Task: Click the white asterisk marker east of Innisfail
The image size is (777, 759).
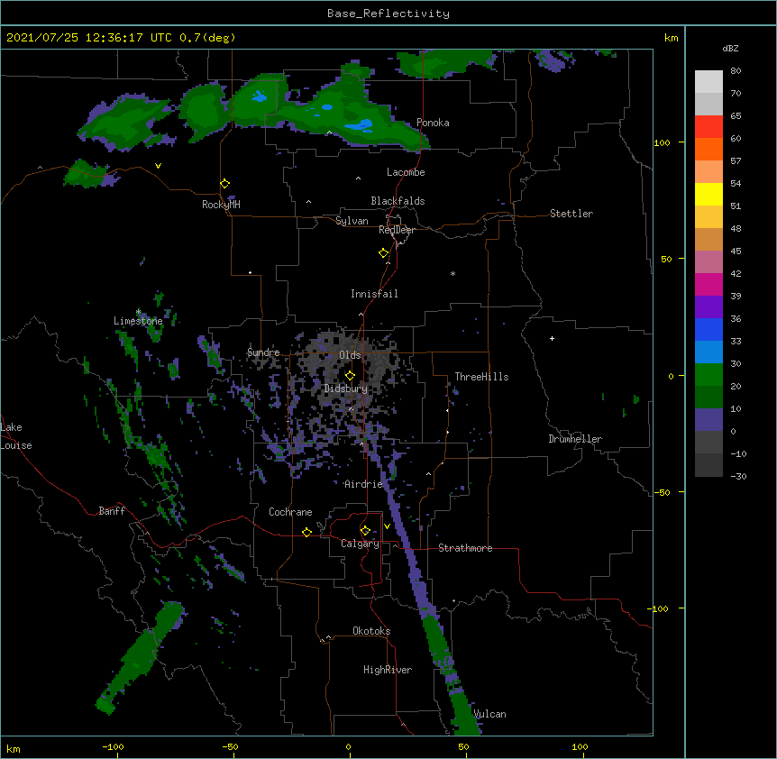Action: [452, 273]
